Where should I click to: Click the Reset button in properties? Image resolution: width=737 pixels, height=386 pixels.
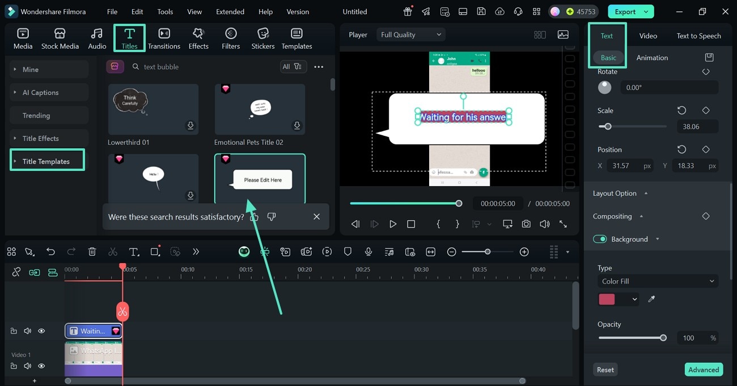(605, 370)
